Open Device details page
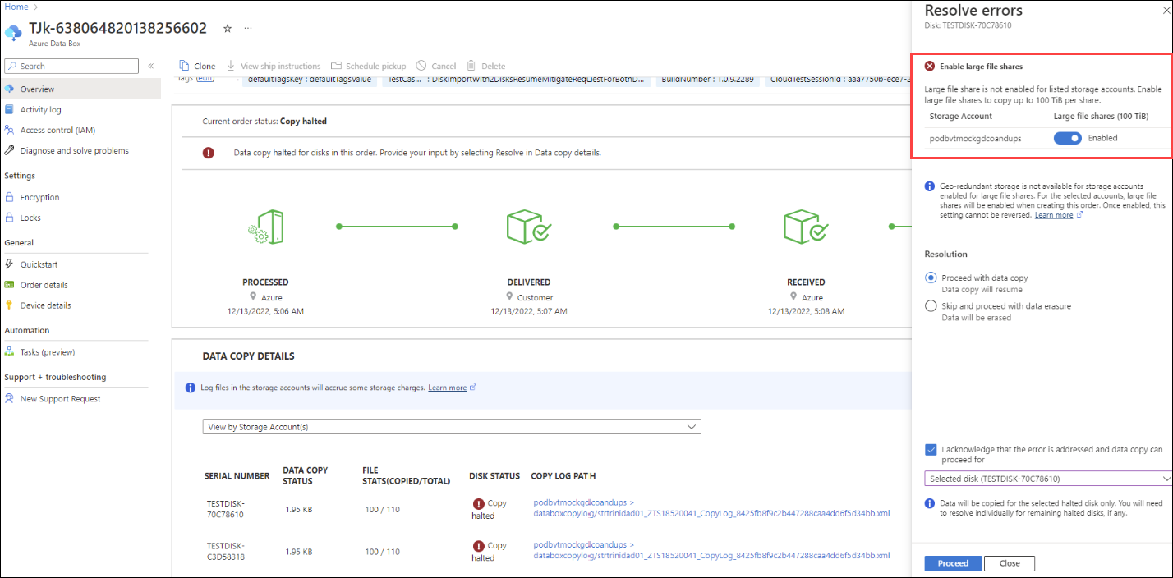The height and width of the screenshot is (578, 1173). coord(45,305)
